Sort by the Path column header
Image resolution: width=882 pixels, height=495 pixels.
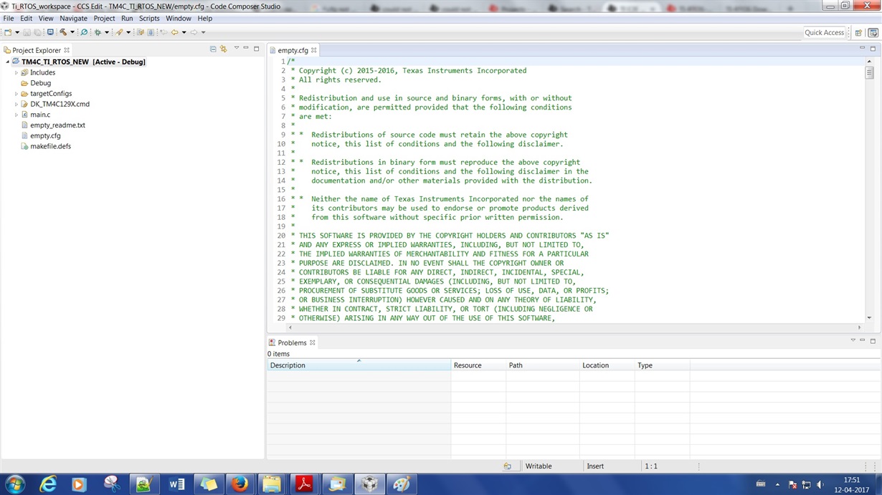point(542,365)
